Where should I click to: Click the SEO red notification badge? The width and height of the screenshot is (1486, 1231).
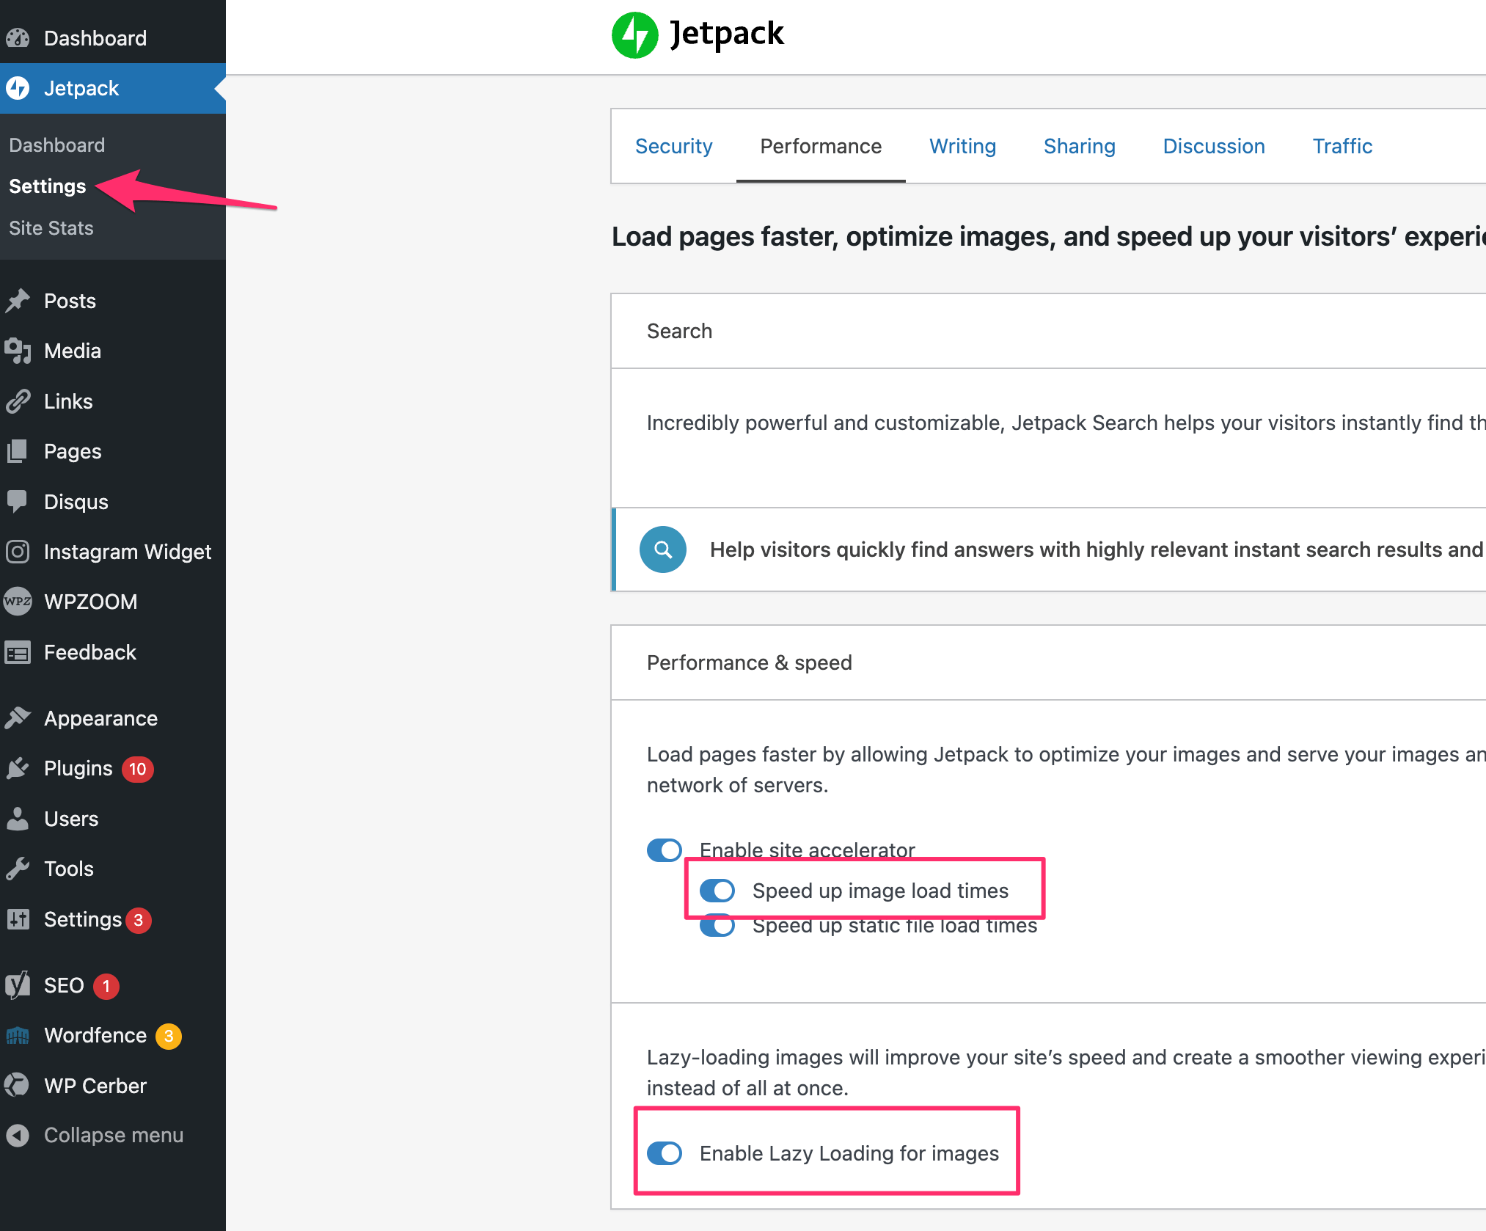106,986
